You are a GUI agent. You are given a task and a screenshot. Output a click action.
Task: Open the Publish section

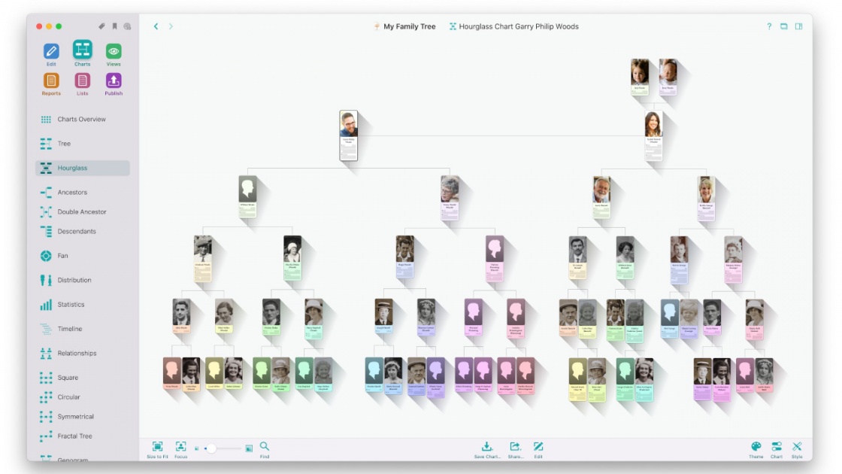tap(114, 81)
